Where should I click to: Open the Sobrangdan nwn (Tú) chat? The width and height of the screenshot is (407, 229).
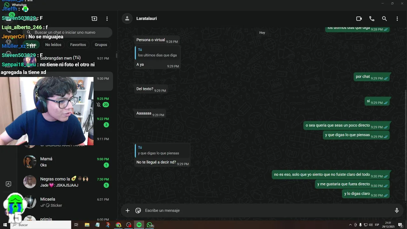(68, 61)
